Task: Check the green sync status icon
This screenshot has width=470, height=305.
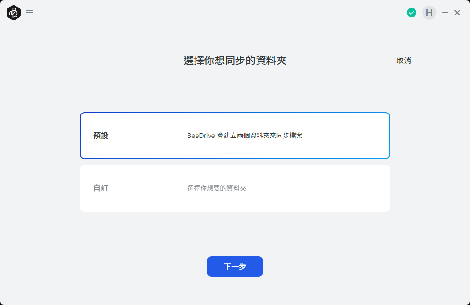Action: pyautogui.click(x=412, y=13)
